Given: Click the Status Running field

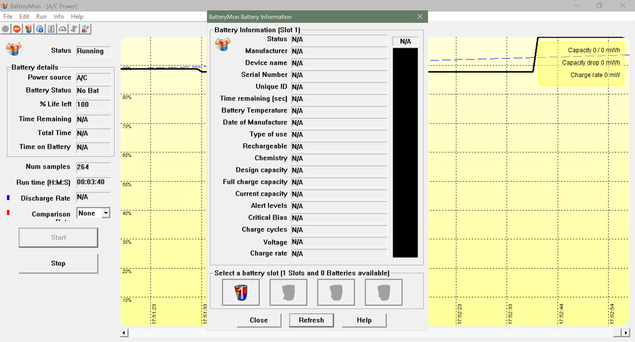Looking at the screenshot, I should click(x=94, y=51).
